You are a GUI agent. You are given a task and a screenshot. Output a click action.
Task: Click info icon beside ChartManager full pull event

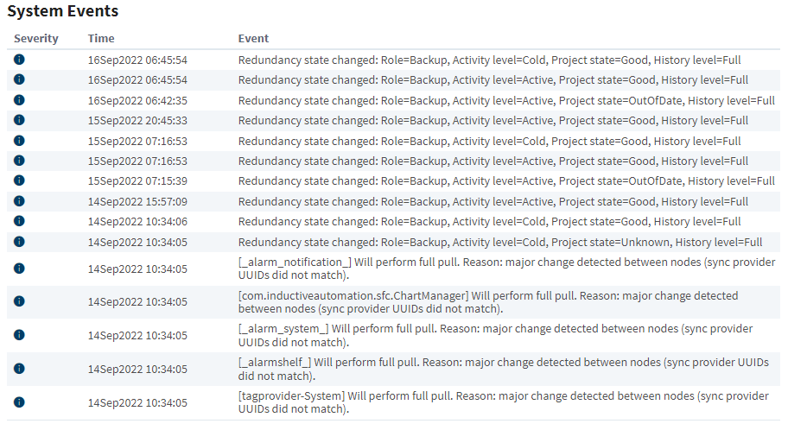pos(19,301)
